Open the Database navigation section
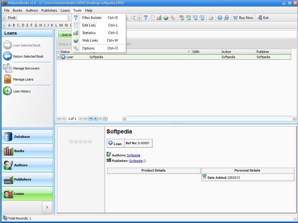The height and width of the screenshot is (223, 298). pyautogui.click(x=27, y=137)
